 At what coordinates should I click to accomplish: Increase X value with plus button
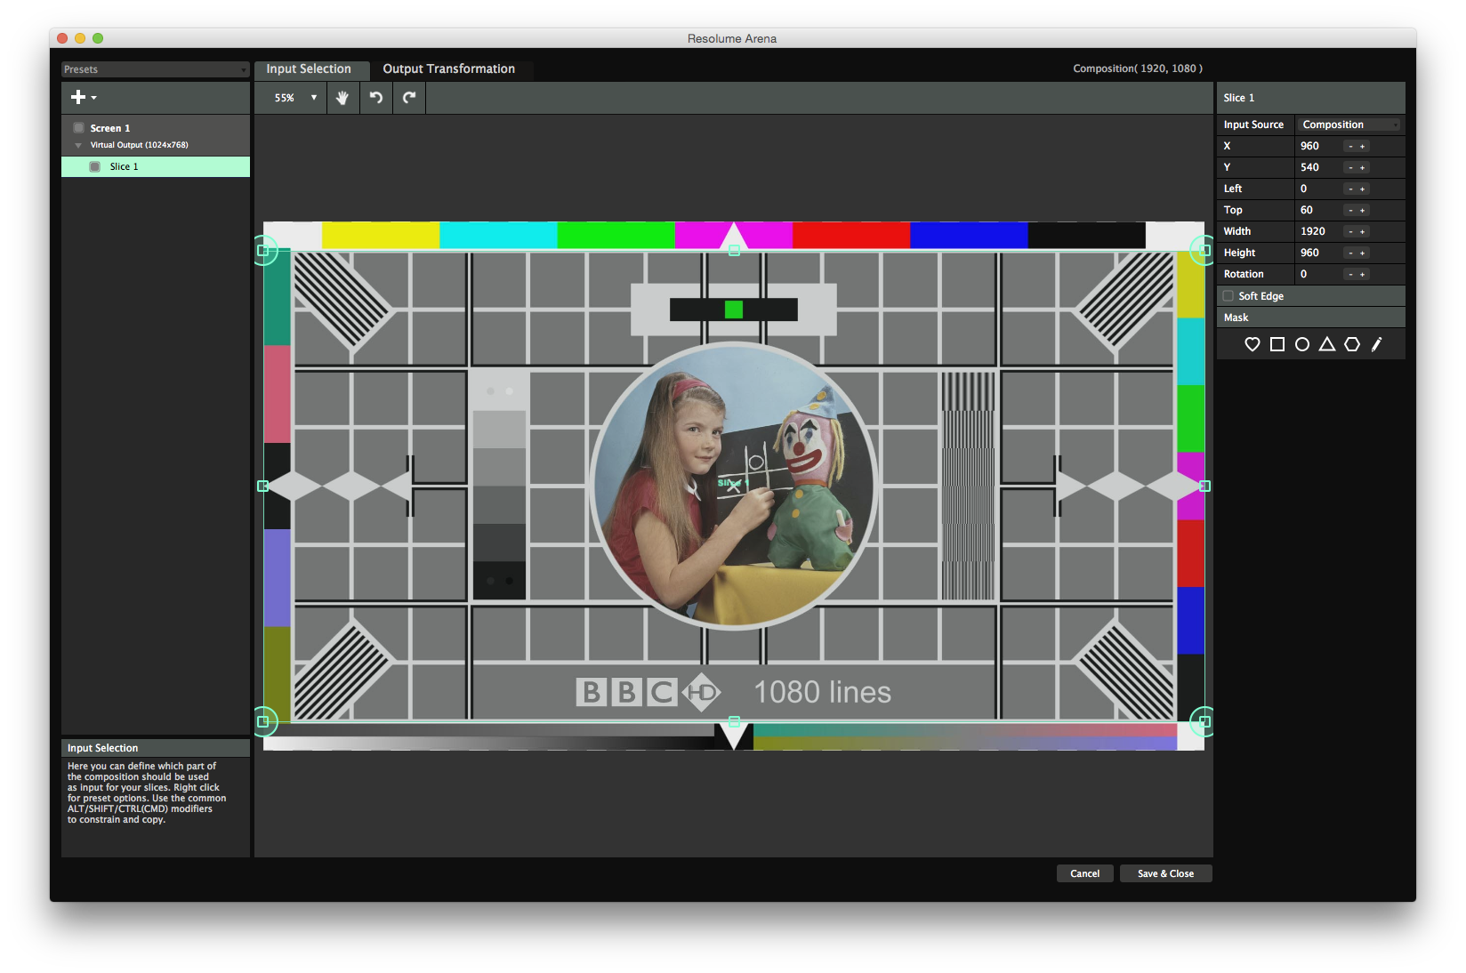1362,146
